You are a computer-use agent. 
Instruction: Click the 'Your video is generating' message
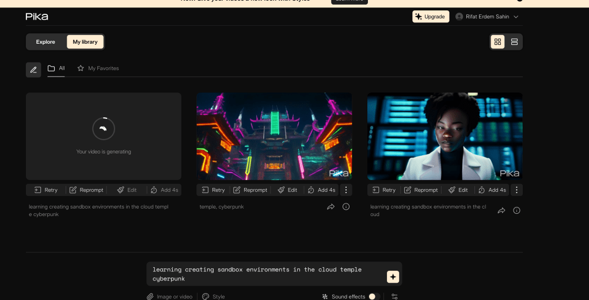104,152
